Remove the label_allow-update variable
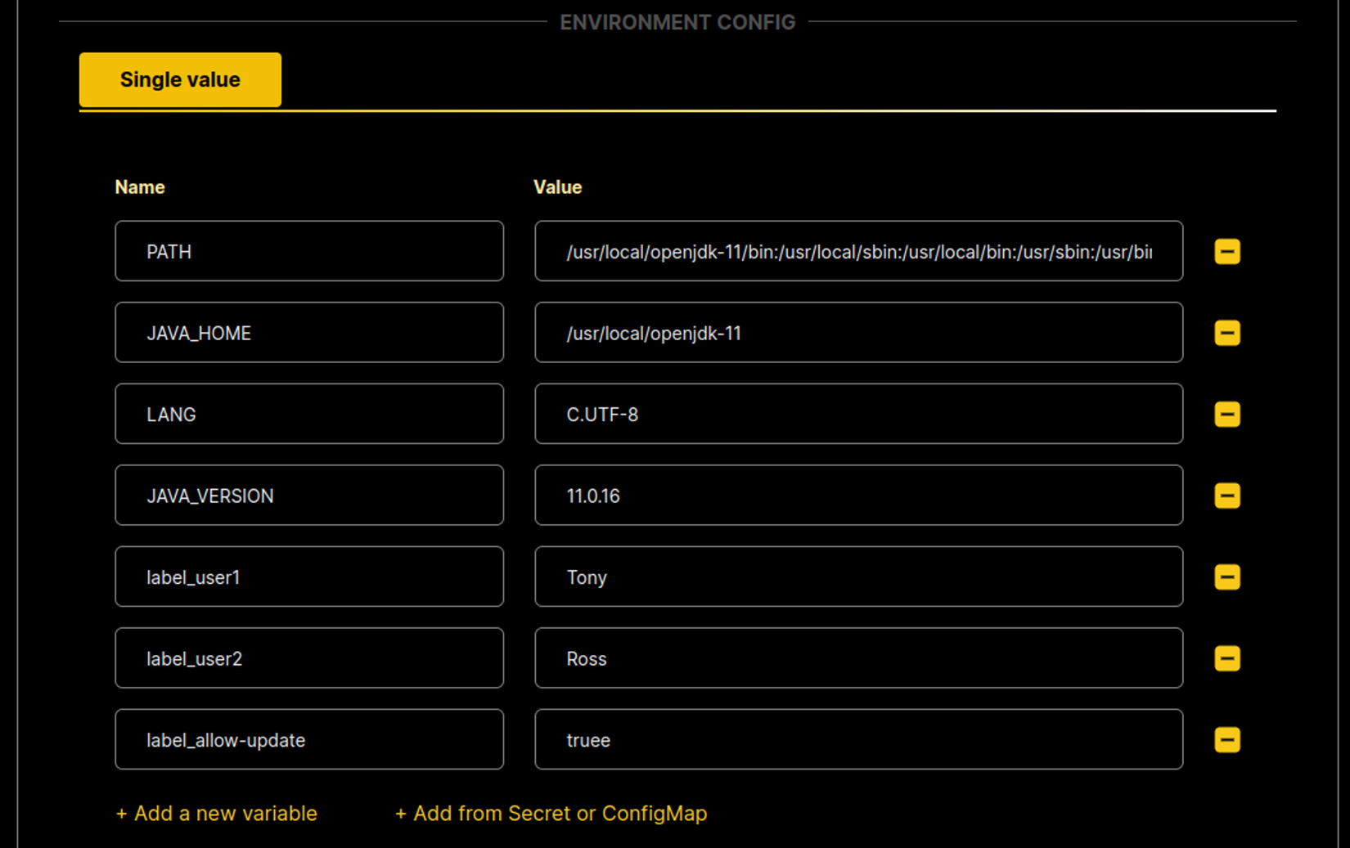Image resolution: width=1350 pixels, height=848 pixels. point(1226,740)
